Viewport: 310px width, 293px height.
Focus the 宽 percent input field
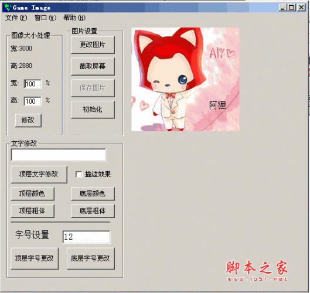pyautogui.click(x=32, y=84)
